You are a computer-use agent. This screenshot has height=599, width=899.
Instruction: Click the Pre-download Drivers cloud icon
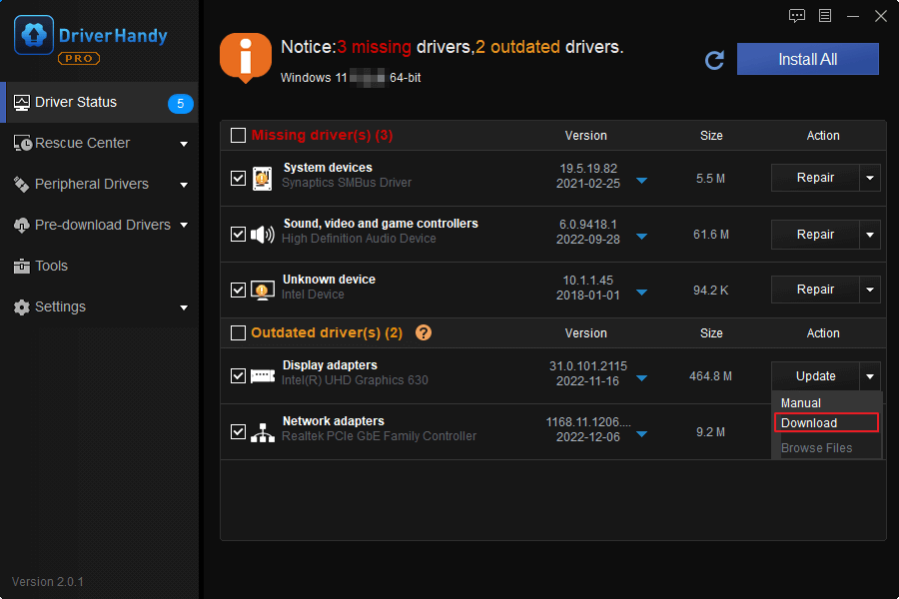pyautogui.click(x=22, y=226)
